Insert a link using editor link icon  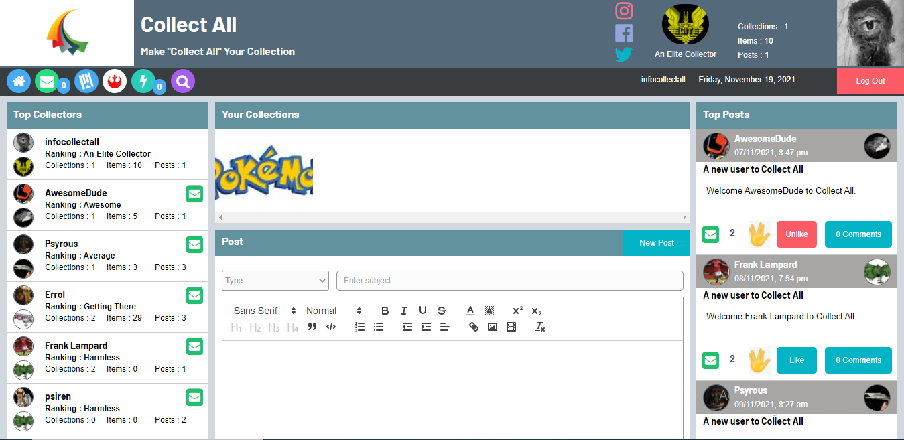[x=474, y=327]
